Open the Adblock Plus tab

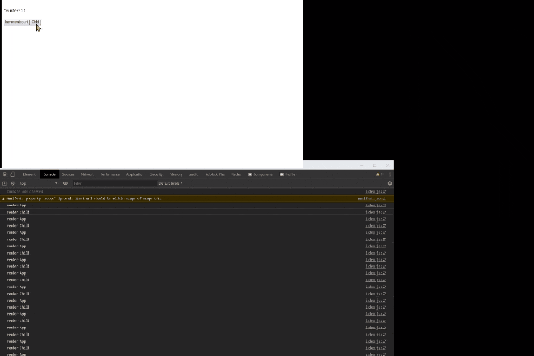click(x=215, y=174)
